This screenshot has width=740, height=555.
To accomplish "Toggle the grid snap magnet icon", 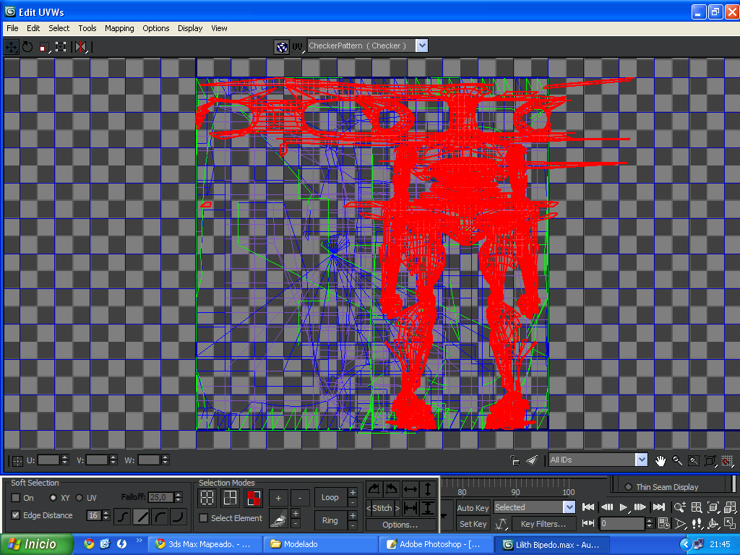I will tap(727, 460).
